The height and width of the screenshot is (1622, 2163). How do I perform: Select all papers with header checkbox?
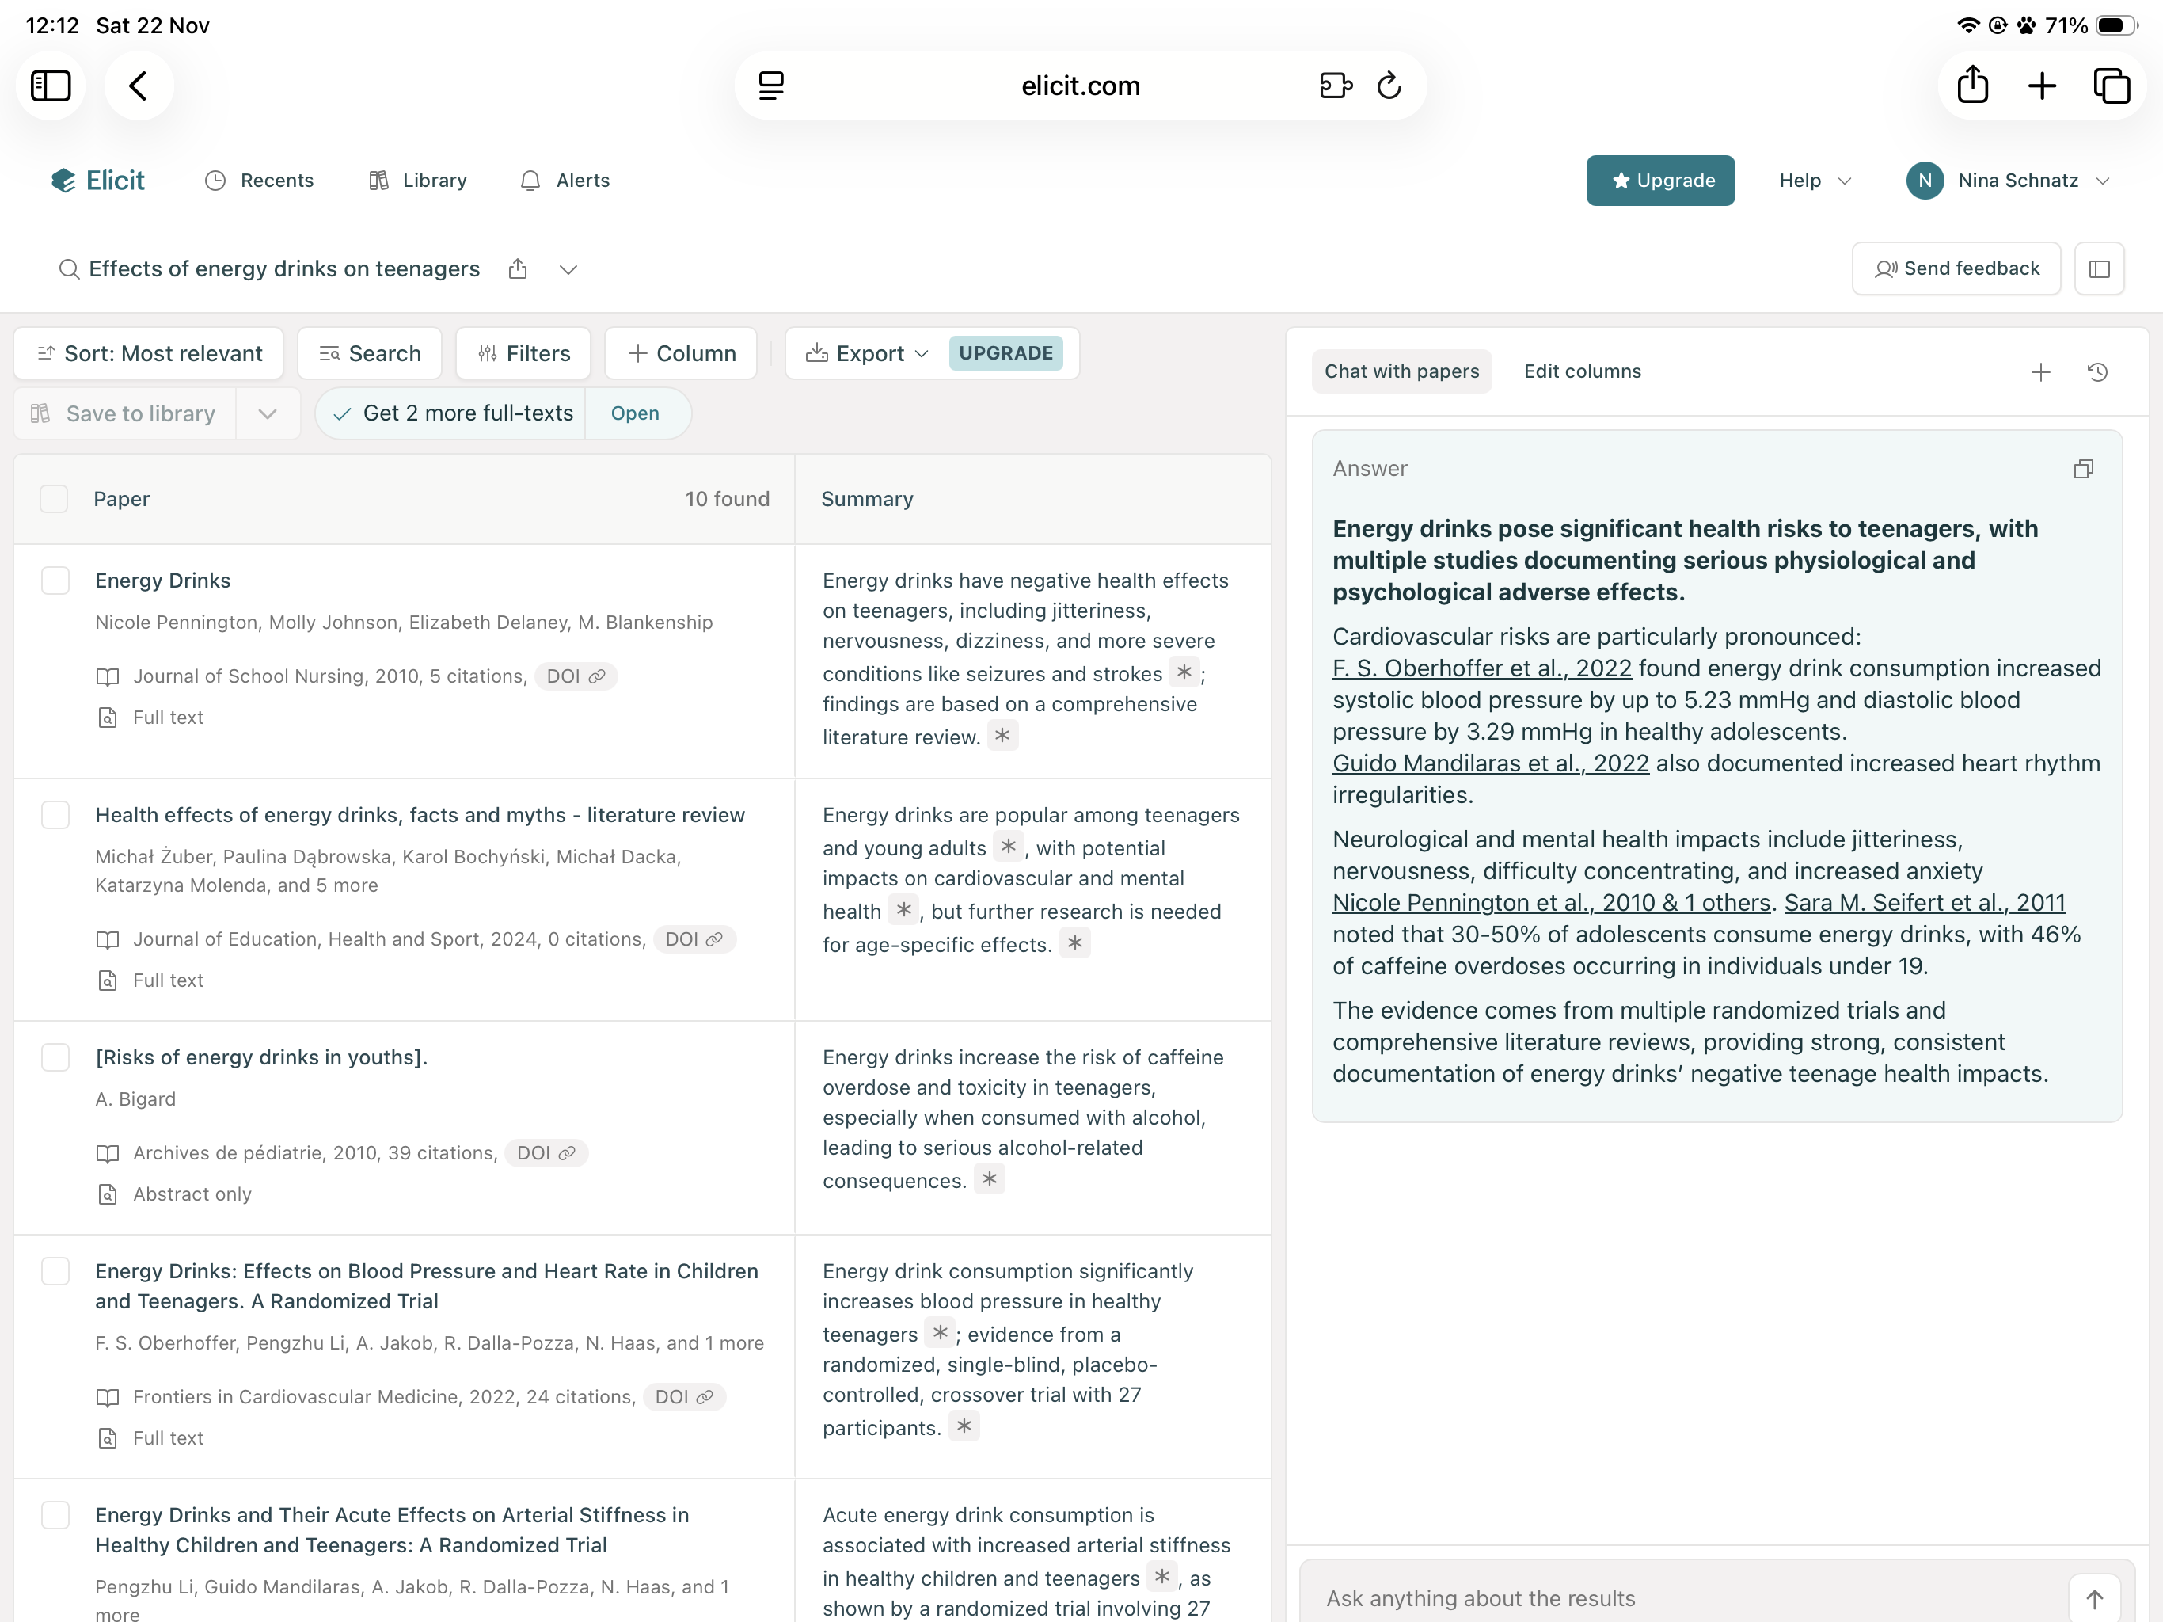(x=54, y=499)
